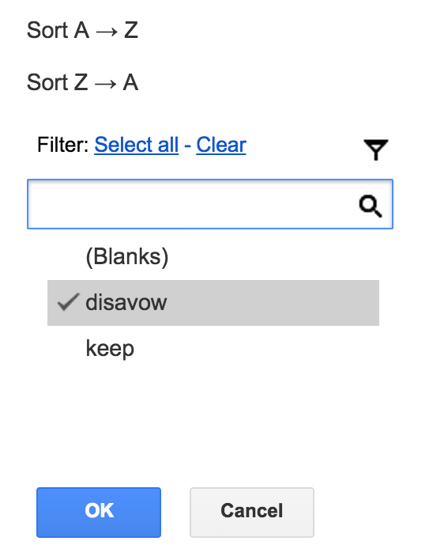Choose Sort A → Z option

pyautogui.click(x=82, y=30)
